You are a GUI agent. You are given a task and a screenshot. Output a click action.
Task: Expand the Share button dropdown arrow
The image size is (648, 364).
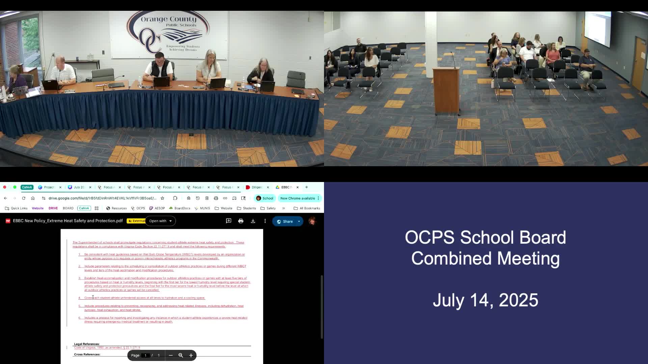(x=299, y=221)
